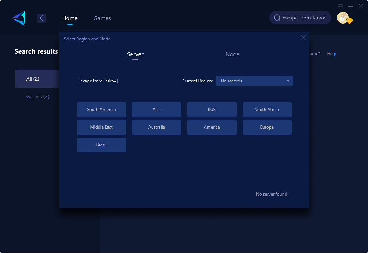Minimize the application window
Image resolution: width=368 pixels, height=253 pixels.
click(x=351, y=6)
